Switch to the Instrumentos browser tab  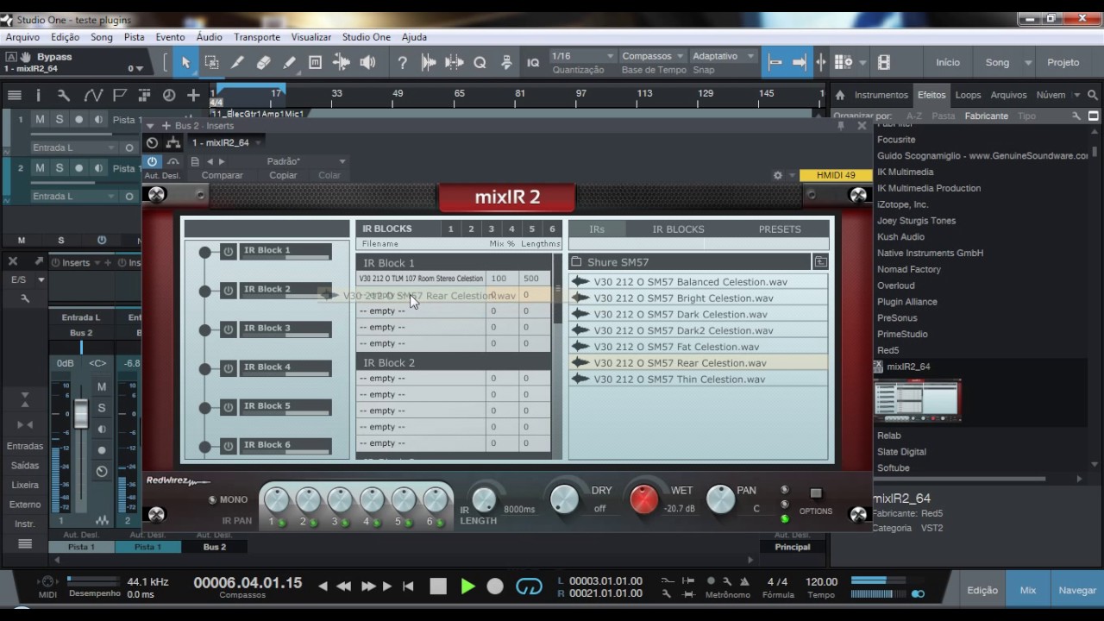881,95
